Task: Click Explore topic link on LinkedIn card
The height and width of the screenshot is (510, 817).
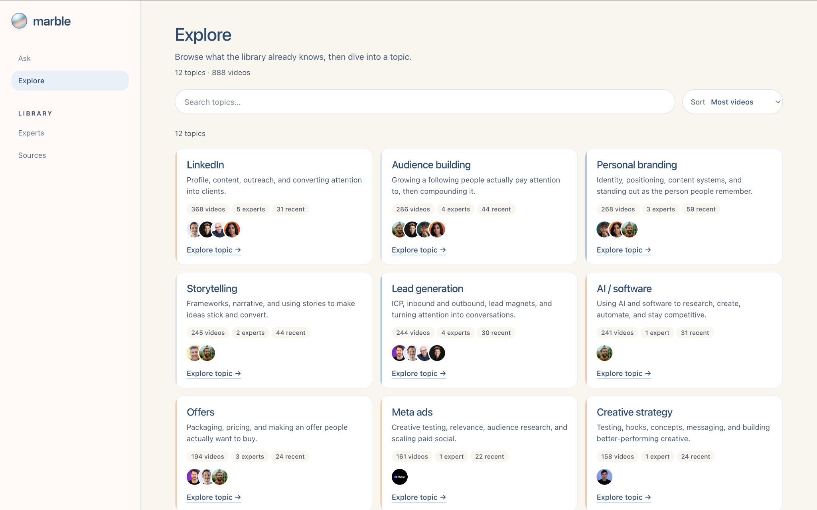Action: coord(214,250)
